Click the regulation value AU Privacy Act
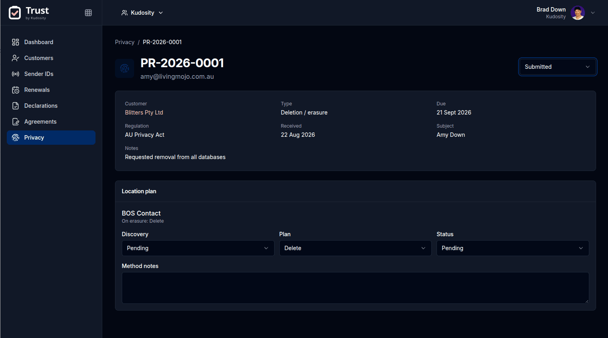The height and width of the screenshot is (338, 608). point(144,135)
